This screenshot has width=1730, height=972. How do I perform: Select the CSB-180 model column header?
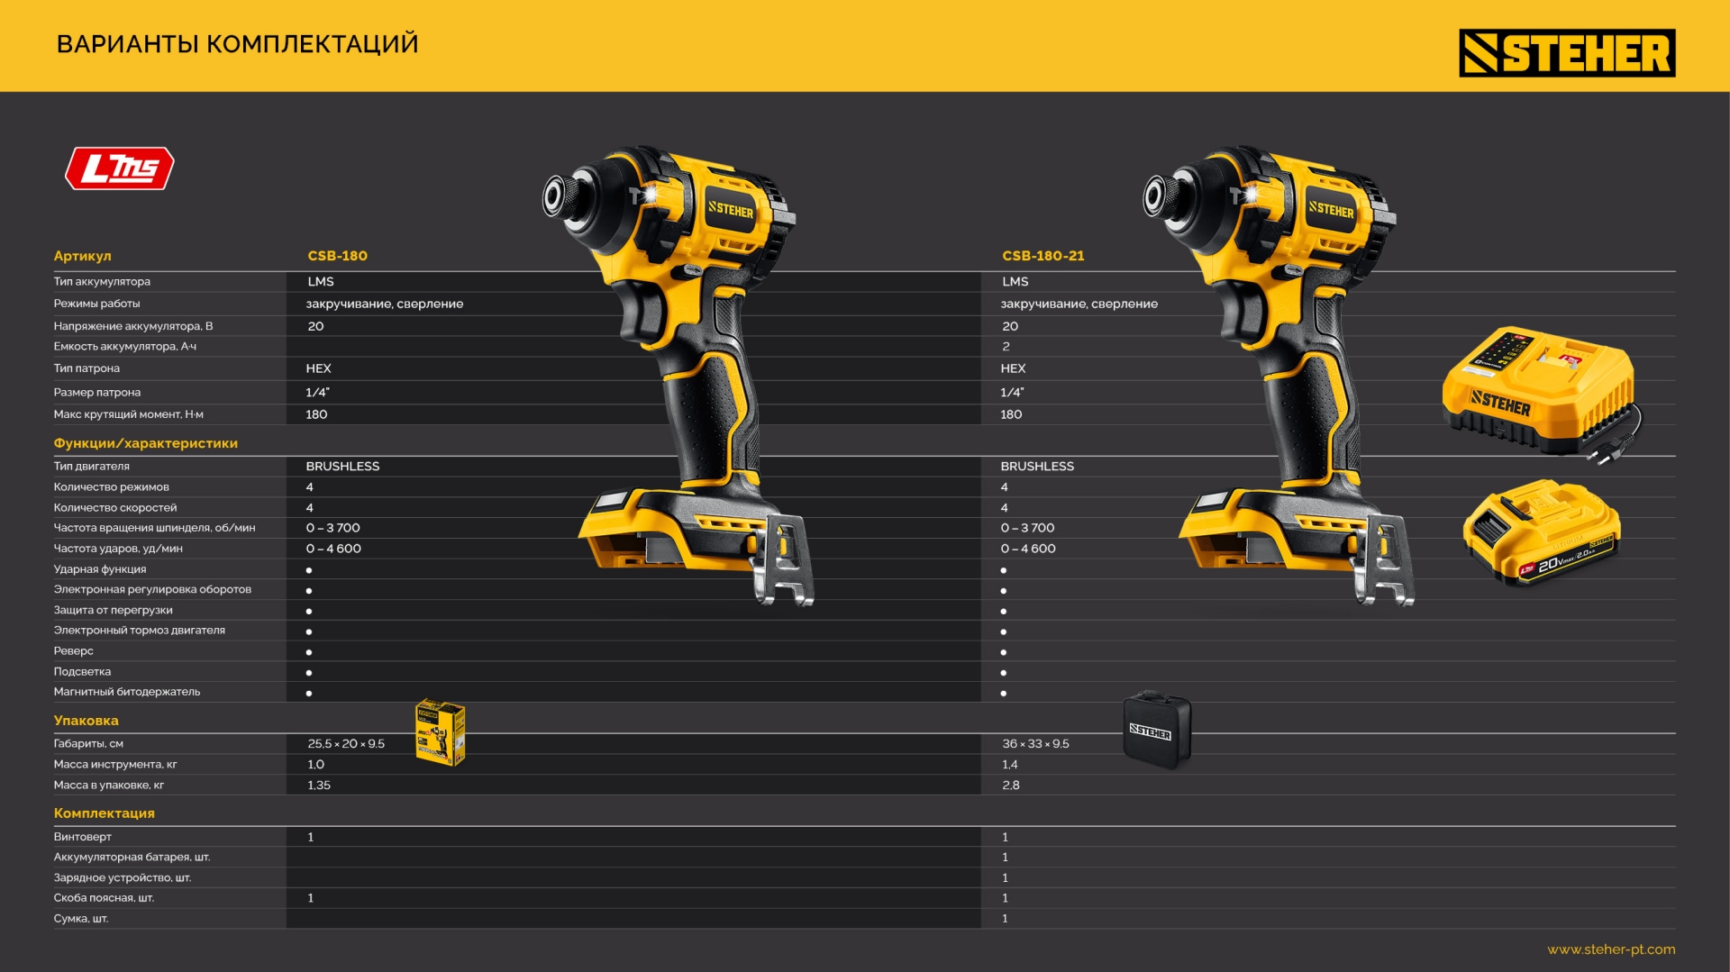(338, 256)
